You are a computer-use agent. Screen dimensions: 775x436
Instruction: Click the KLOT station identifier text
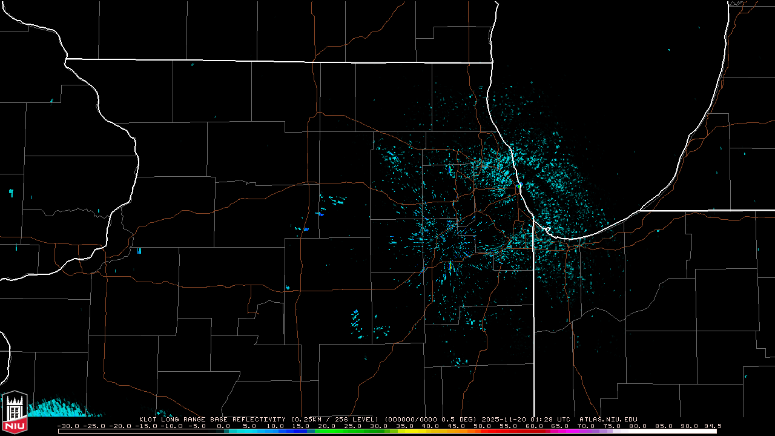pyautogui.click(x=149, y=419)
